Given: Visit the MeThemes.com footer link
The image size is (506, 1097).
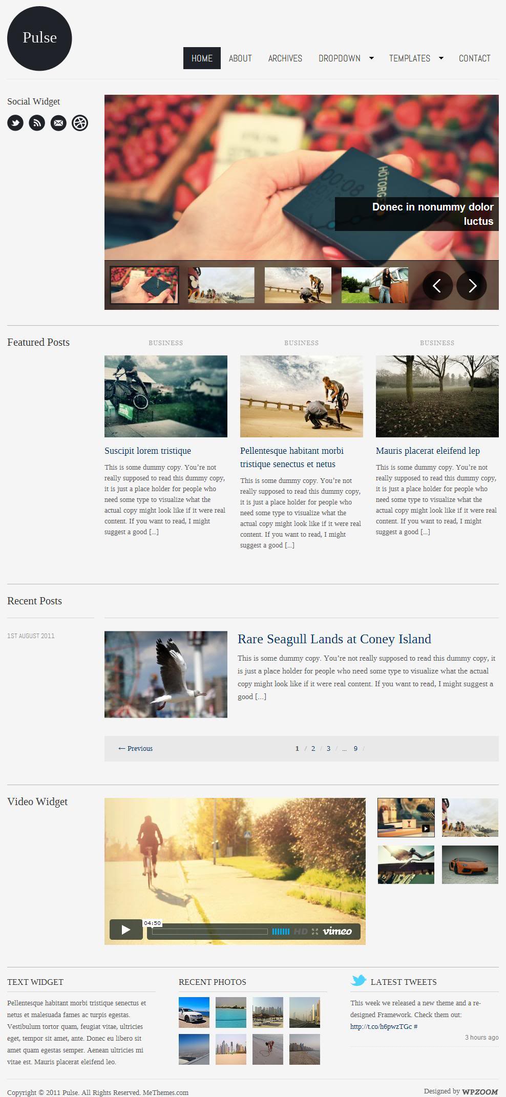Looking at the screenshot, I should 165,1092.
